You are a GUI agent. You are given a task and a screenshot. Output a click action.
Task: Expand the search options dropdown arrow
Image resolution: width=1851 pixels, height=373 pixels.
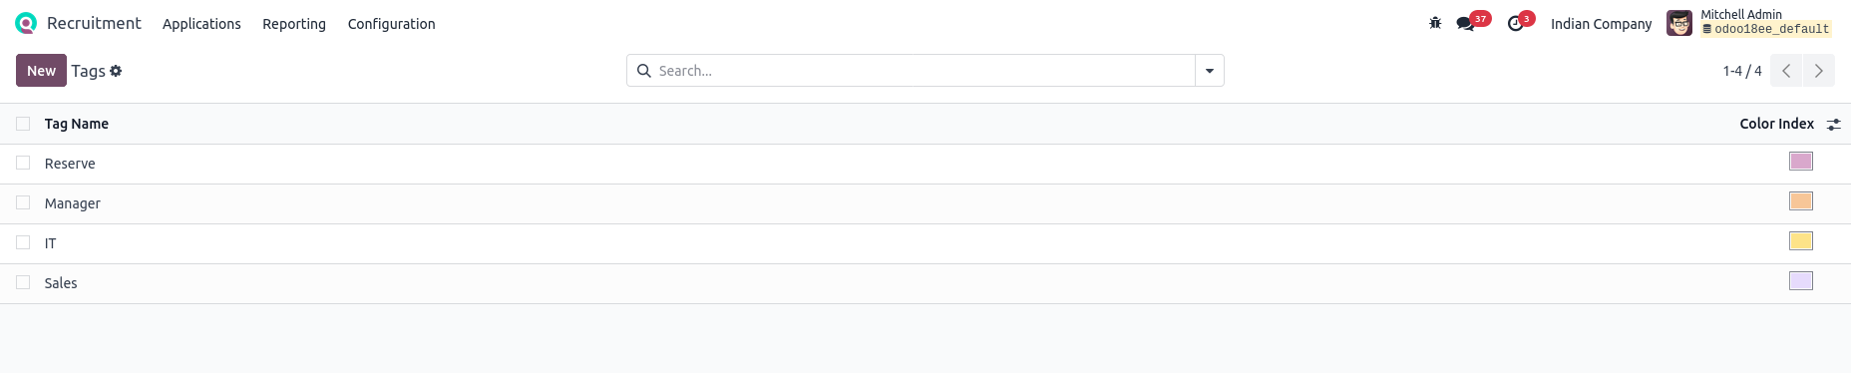click(x=1210, y=71)
